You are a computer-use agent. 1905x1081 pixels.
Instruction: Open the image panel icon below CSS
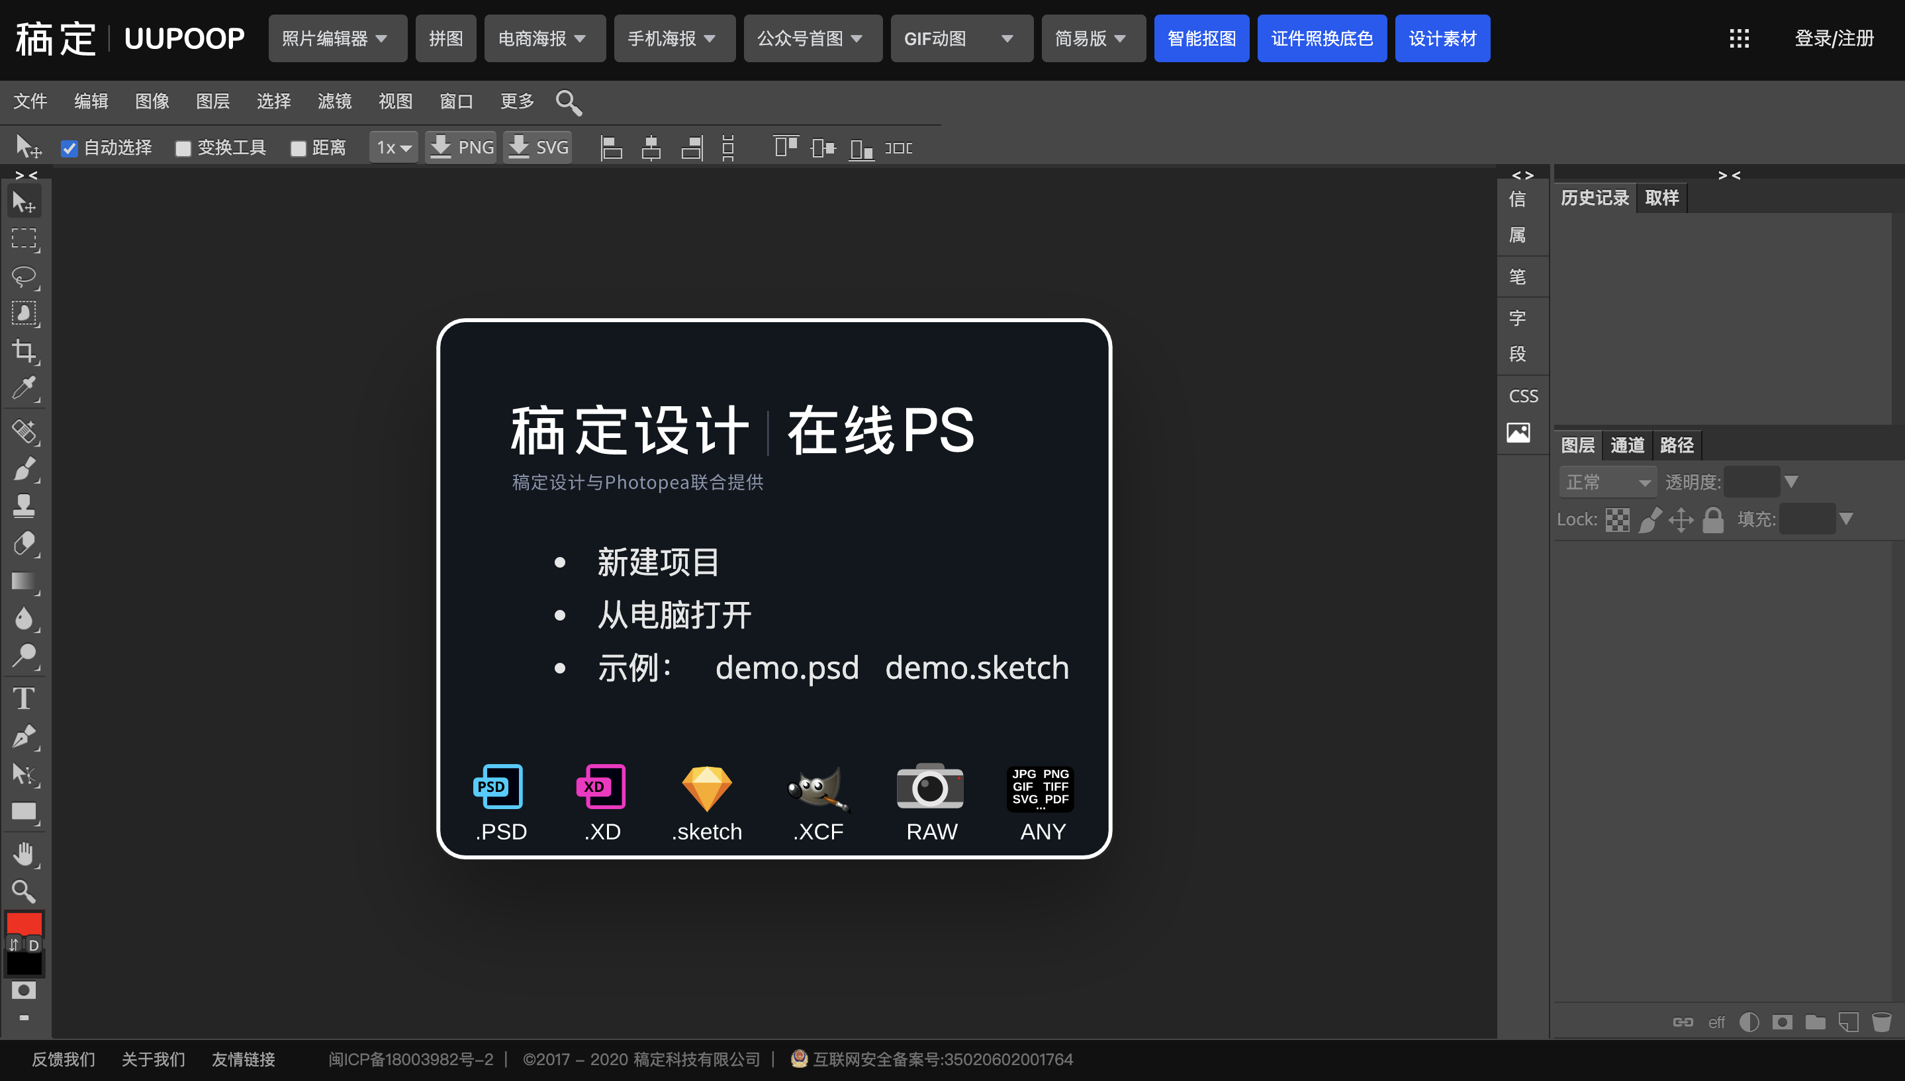pyautogui.click(x=1518, y=433)
